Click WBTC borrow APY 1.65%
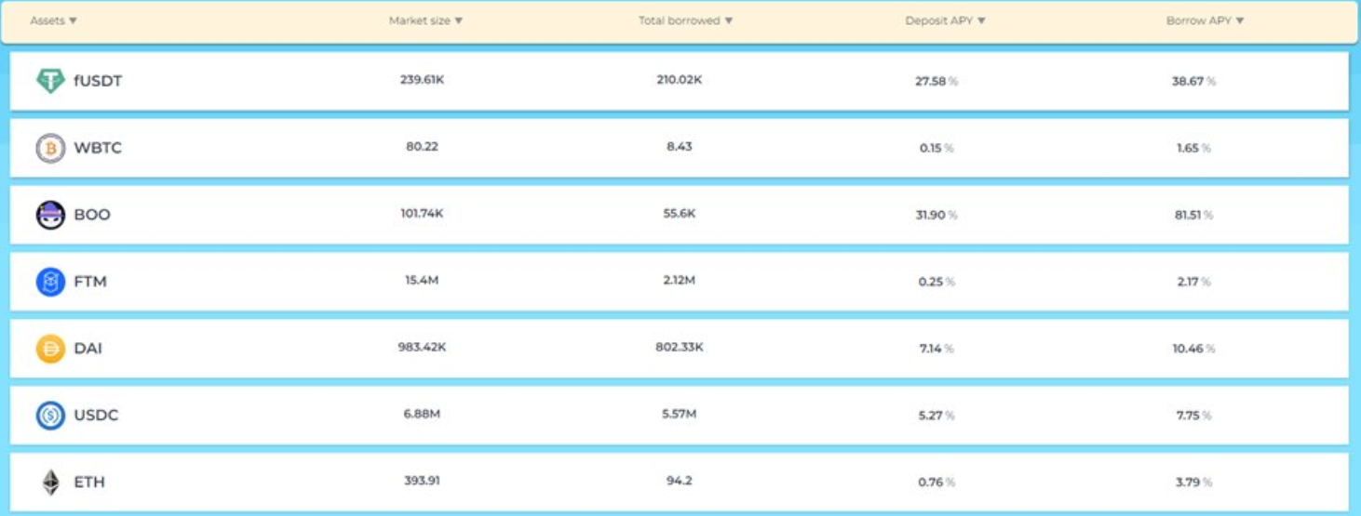This screenshot has height=516, width=1361. (x=1193, y=148)
